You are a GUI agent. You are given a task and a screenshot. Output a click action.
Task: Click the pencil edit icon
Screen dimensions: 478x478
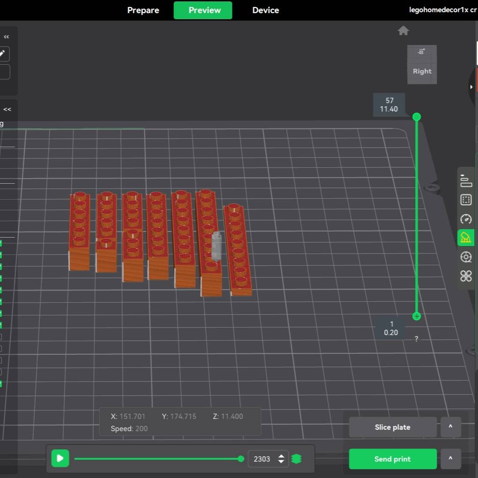(2, 53)
